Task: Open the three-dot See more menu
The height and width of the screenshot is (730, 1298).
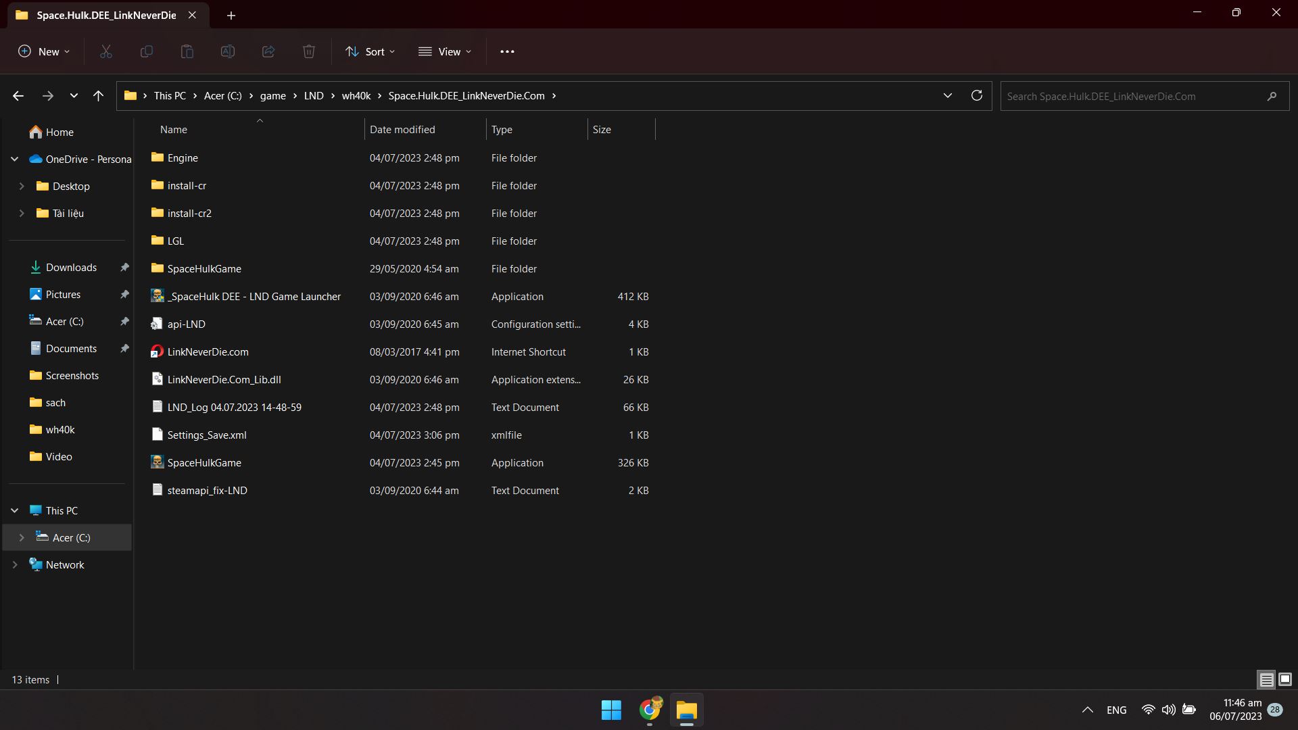Action: (x=507, y=51)
